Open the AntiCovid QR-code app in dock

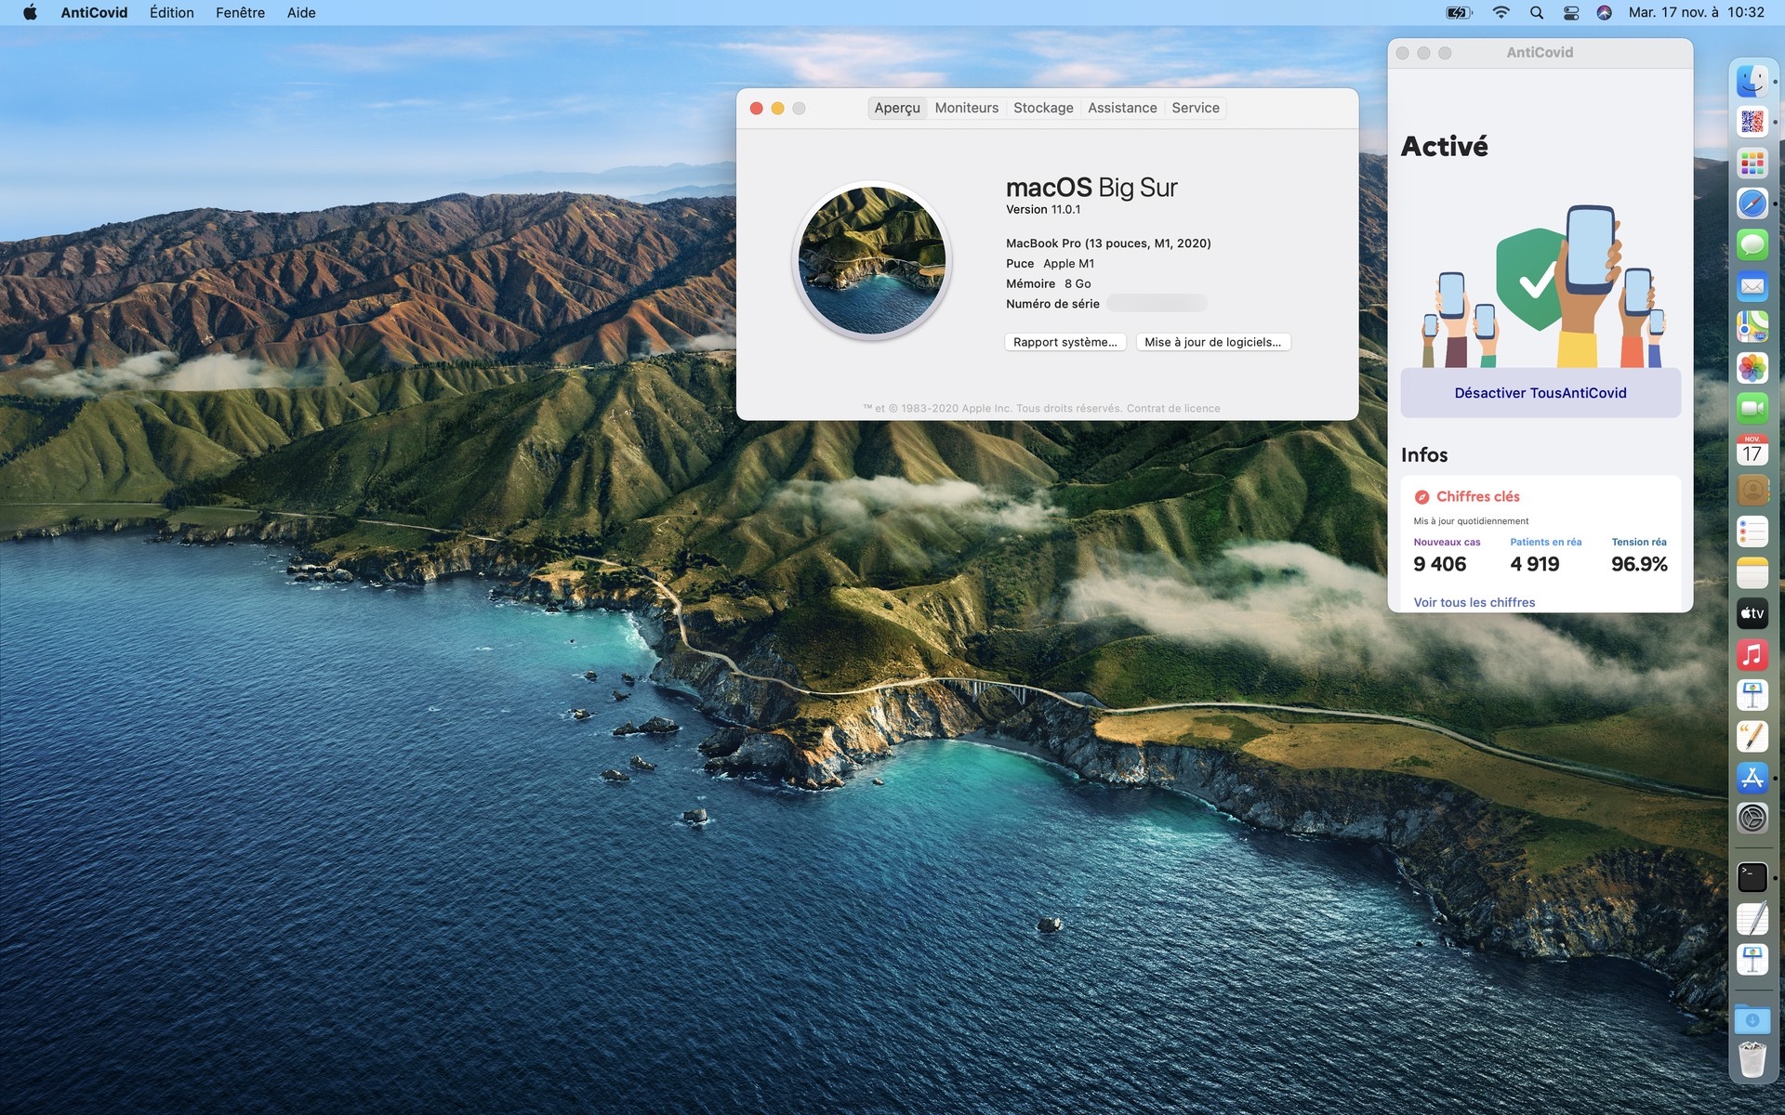point(1752,122)
